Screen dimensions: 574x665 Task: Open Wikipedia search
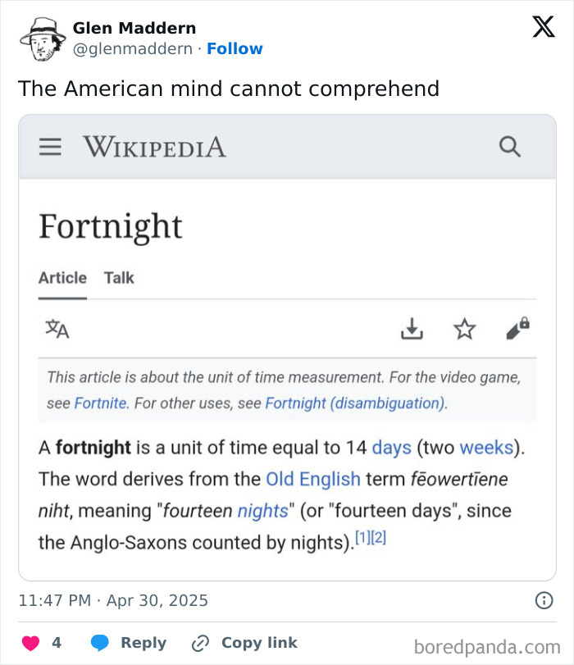(x=510, y=147)
